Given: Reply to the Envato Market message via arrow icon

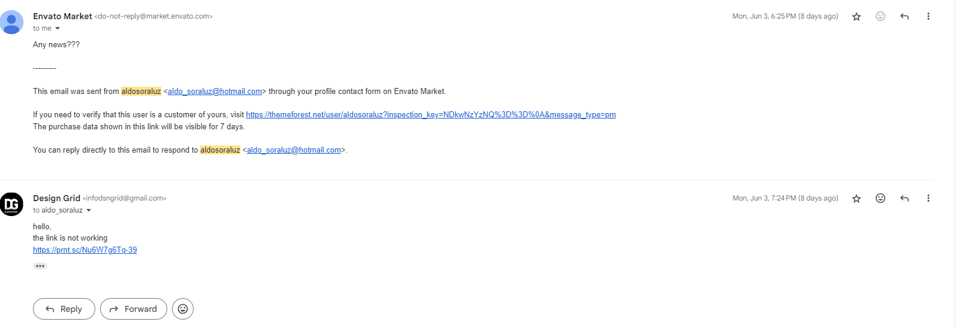Looking at the screenshot, I should (x=904, y=16).
